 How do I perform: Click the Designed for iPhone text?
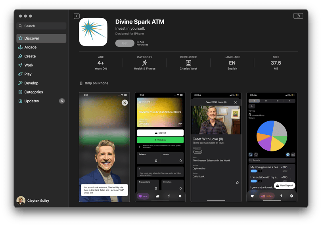(x=130, y=34)
